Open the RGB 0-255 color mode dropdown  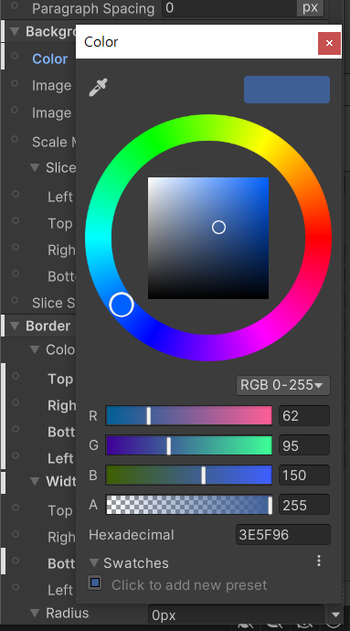coord(283,385)
